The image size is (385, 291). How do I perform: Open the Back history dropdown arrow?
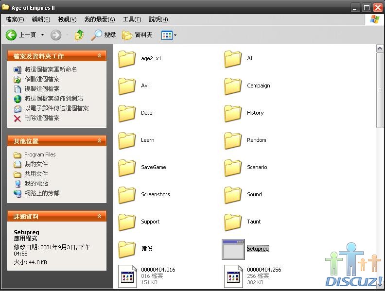[x=42, y=35]
